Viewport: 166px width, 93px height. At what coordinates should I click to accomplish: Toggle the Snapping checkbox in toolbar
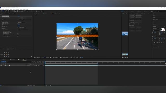click(x=36, y=11)
